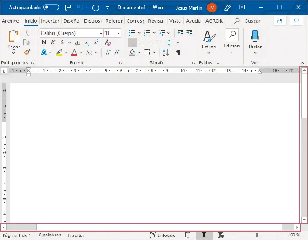
Task: Click the Copy Format paintbrush icon
Action: click(27, 52)
